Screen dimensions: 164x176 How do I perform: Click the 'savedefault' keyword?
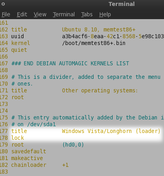(29, 151)
